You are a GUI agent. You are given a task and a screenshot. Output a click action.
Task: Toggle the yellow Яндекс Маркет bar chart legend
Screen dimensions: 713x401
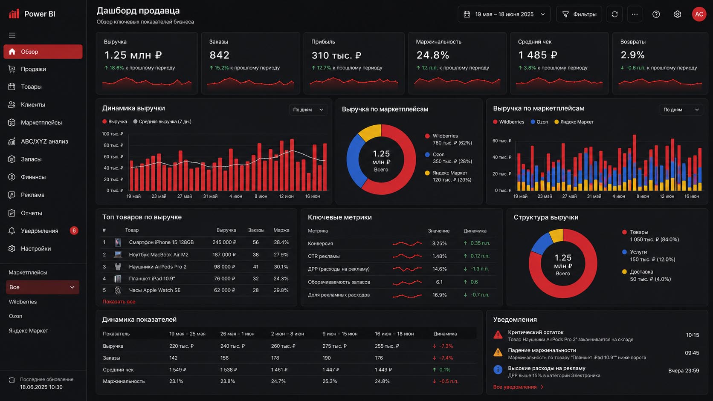click(574, 122)
